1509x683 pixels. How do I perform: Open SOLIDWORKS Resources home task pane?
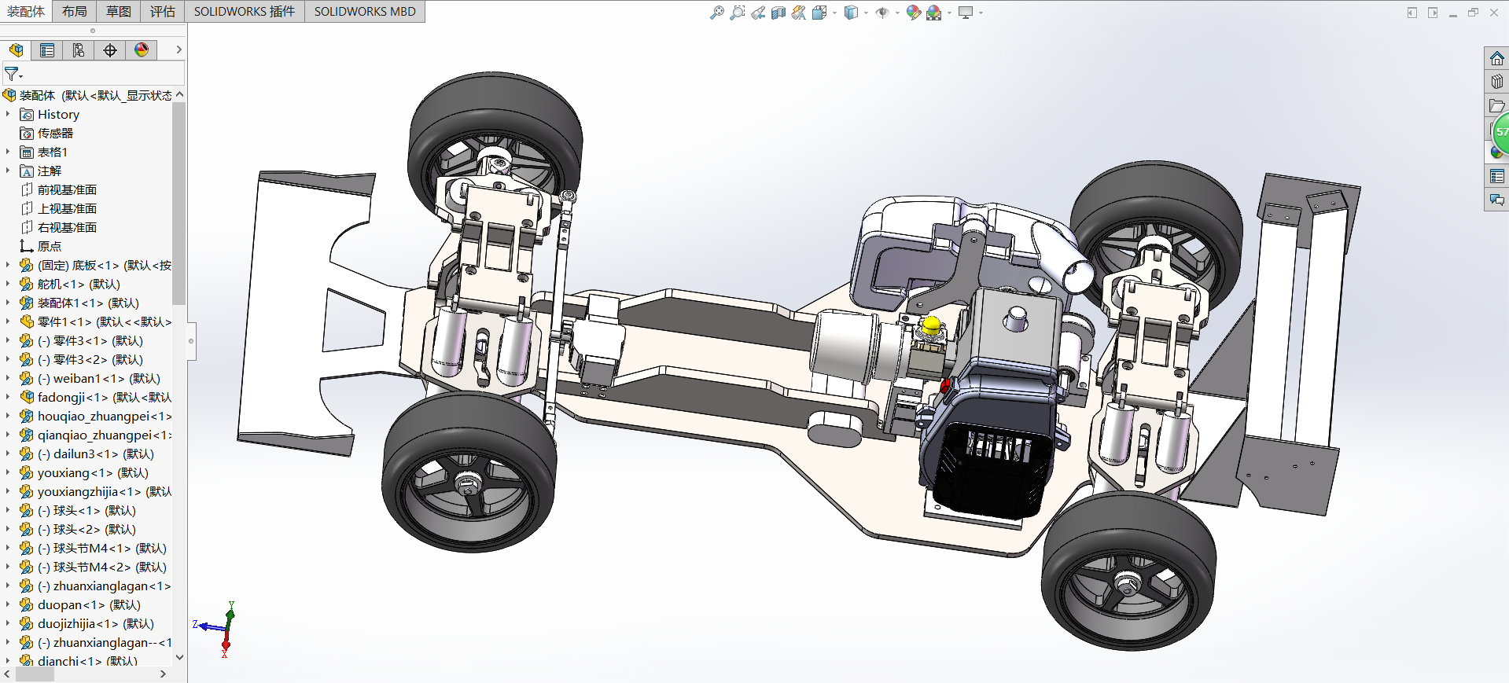tap(1496, 59)
